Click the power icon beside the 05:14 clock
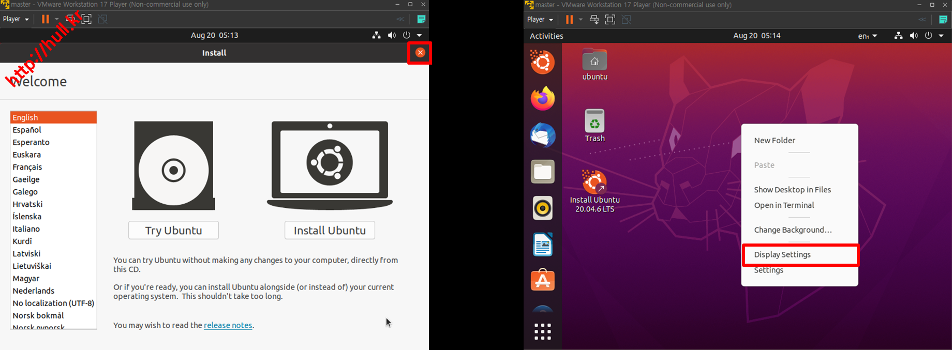The width and height of the screenshot is (952, 350). (x=929, y=36)
